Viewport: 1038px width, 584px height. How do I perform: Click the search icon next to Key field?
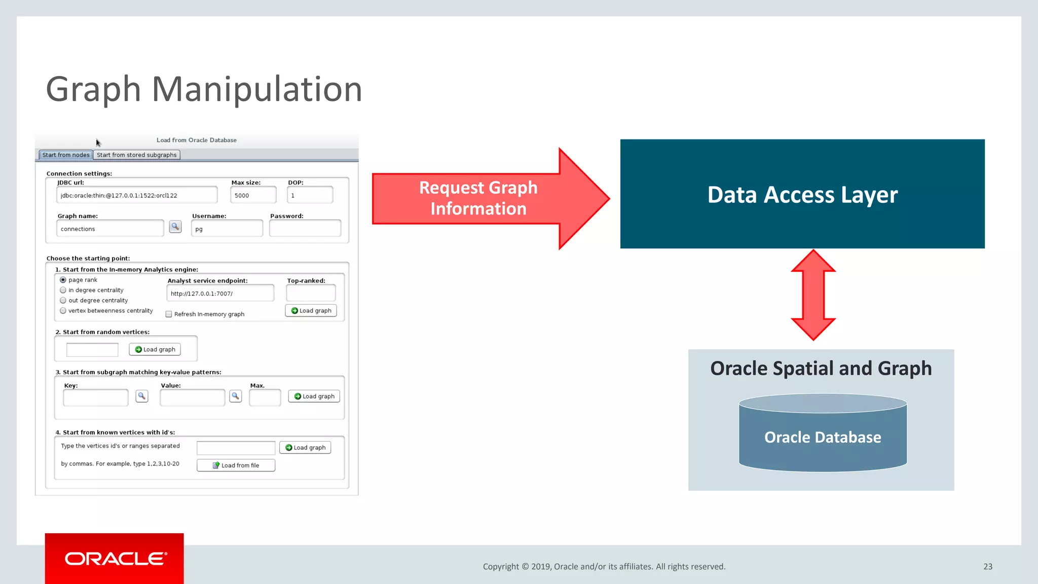(142, 396)
